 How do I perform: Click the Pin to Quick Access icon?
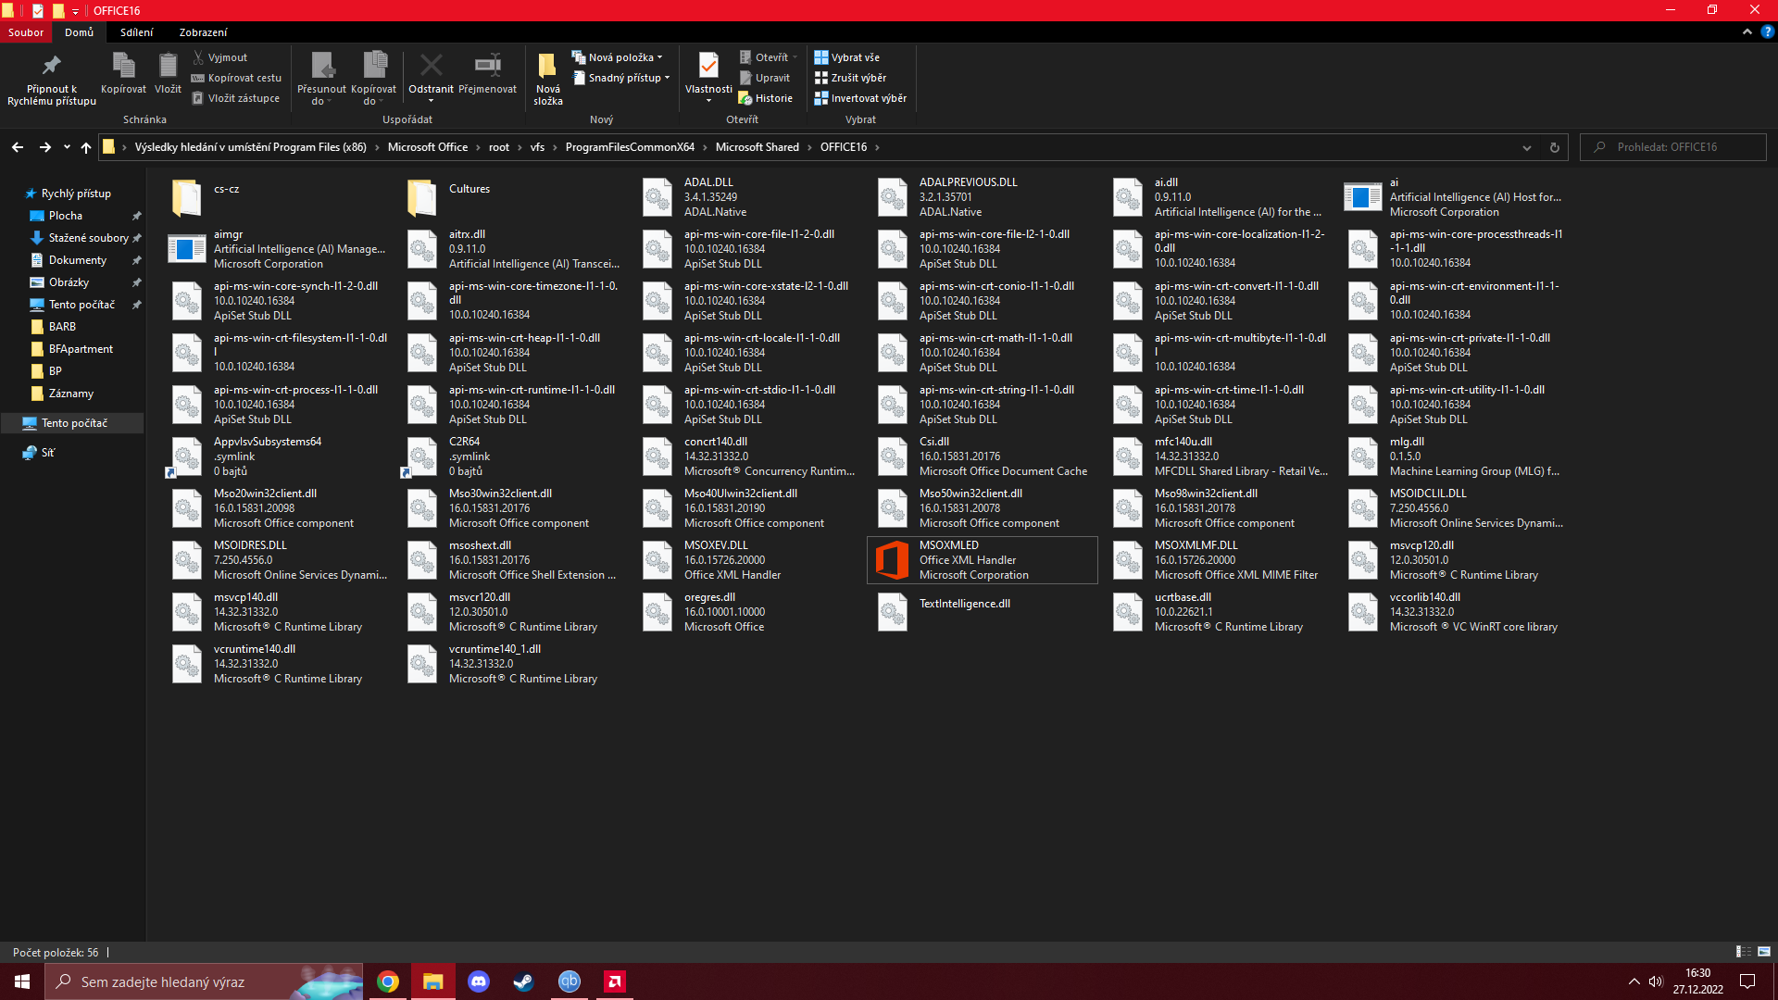click(x=51, y=67)
